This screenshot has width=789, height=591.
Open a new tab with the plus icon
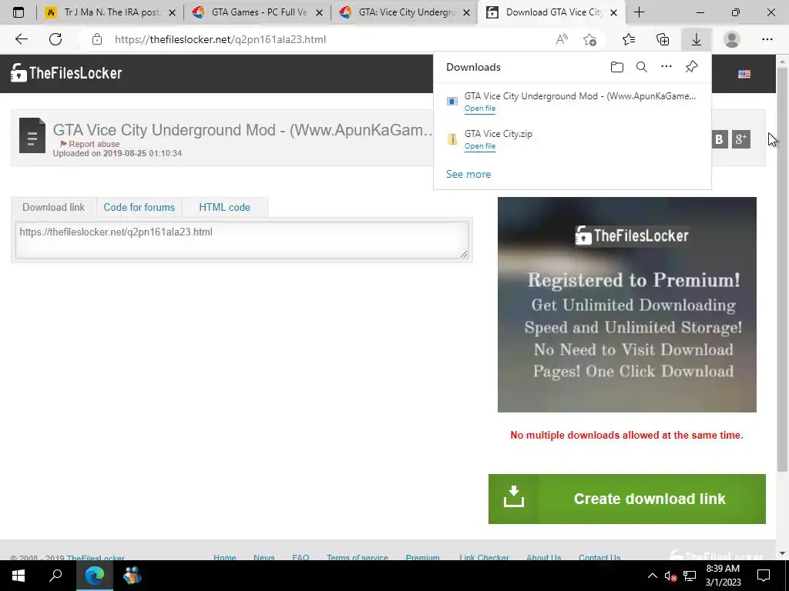(x=639, y=12)
